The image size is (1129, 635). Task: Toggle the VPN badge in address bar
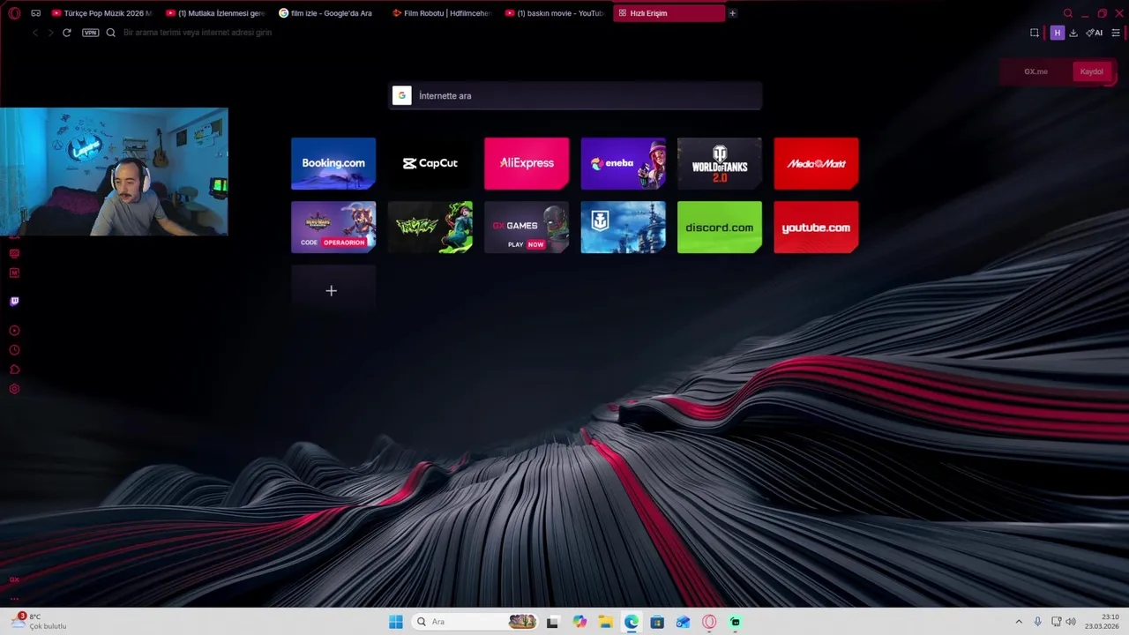click(x=90, y=33)
